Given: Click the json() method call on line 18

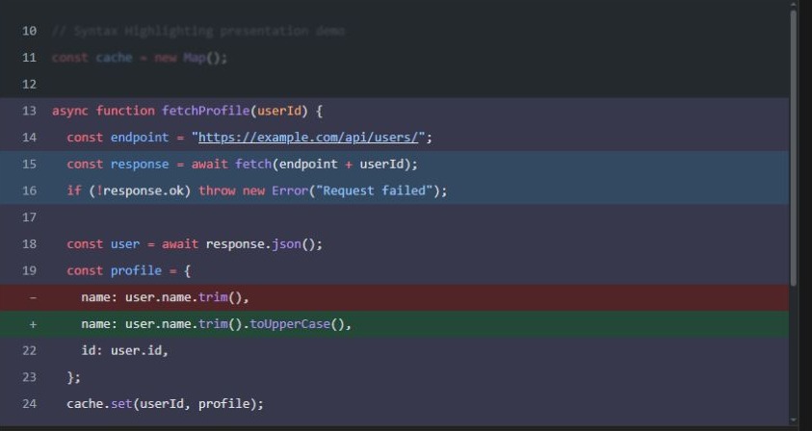Looking at the screenshot, I should click(x=294, y=244).
